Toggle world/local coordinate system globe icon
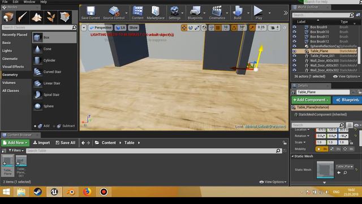The height and width of the screenshot is (204, 362). click(x=204, y=28)
